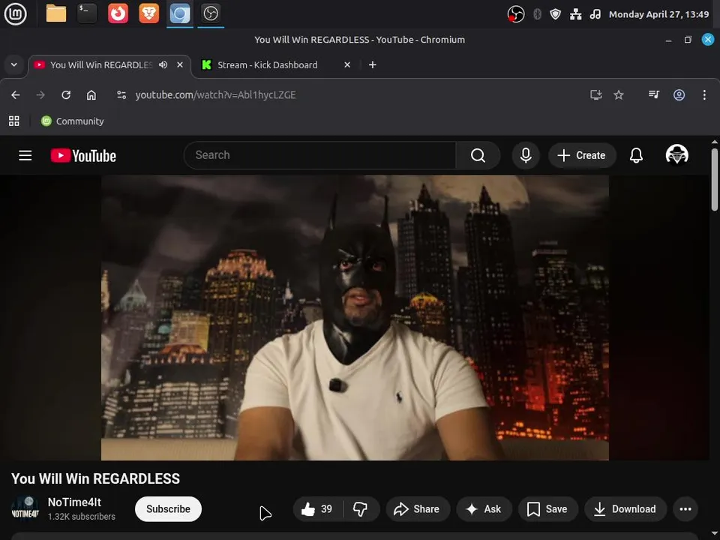Switch to the Stream - Kick Dashboard tab
The width and height of the screenshot is (720, 540).
268,64
